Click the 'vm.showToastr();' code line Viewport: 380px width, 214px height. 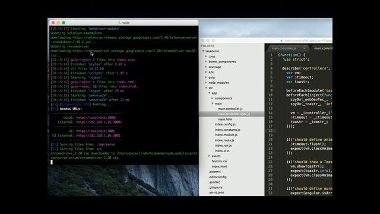[307, 166]
